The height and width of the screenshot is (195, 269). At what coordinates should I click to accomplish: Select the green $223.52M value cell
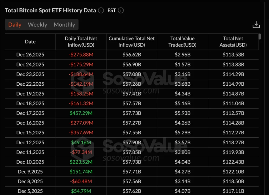pos(81,162)
